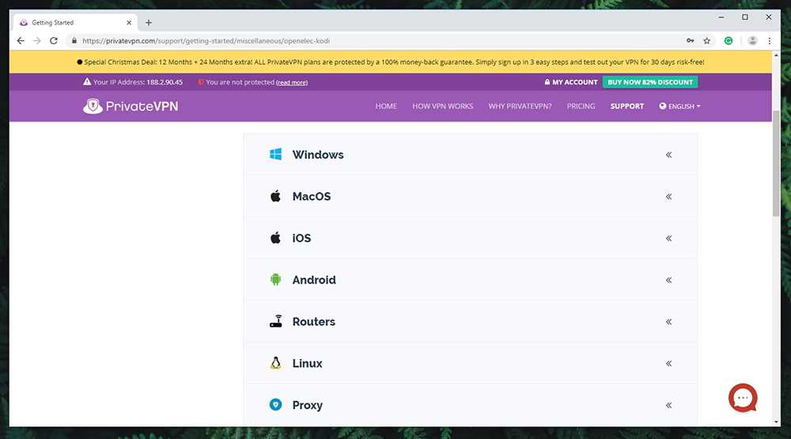Image resolution: width=791 pixels, height=439 pixels.
Task: Open the PRICING page
Action: 581,107
